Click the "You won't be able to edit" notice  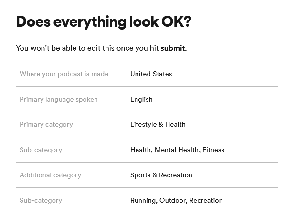click(87, 48)
